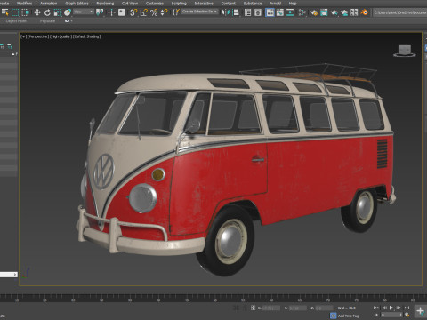427x320 pixels.
Task: Toggle the Scene Explorer icon
Action: [x=247, y=12]
